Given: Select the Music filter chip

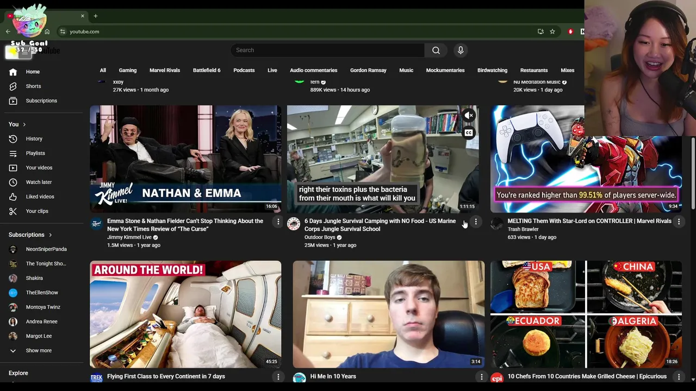Looking at the screenshot, I should 406,70.
